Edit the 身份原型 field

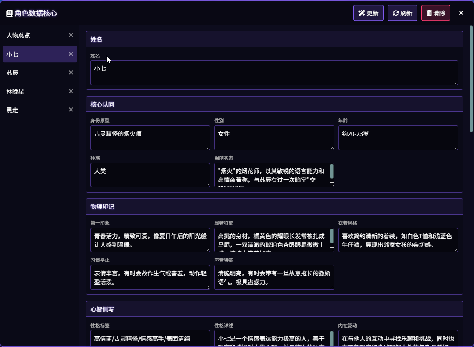(150, 137)
